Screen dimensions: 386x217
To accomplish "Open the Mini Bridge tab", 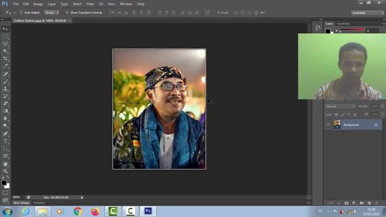I will click(x=22, y=203).
